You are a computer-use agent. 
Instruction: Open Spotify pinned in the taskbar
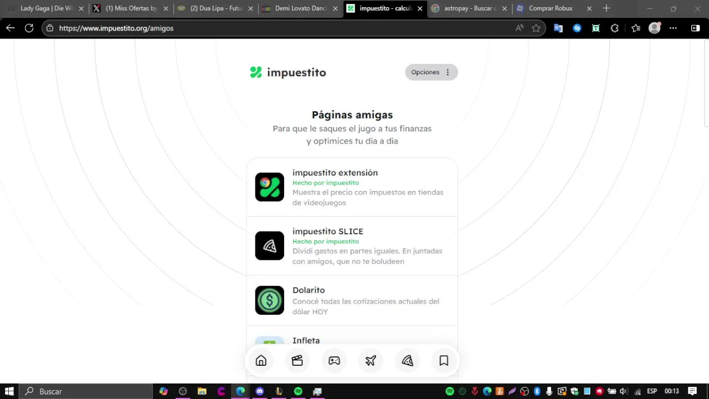tap(298, 391)
